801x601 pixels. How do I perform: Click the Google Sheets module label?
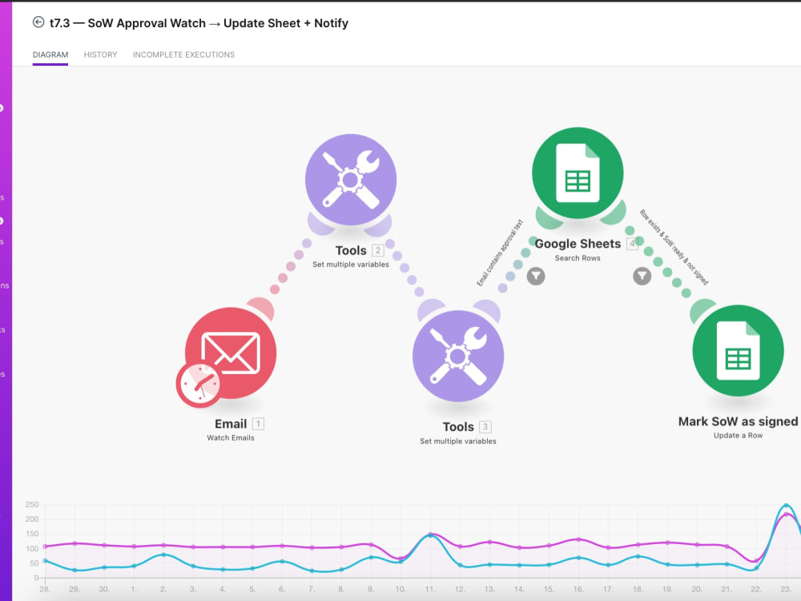point(578,244)
